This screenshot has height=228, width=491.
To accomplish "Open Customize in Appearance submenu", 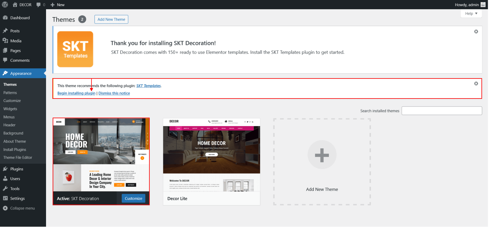I will [12, 101].
